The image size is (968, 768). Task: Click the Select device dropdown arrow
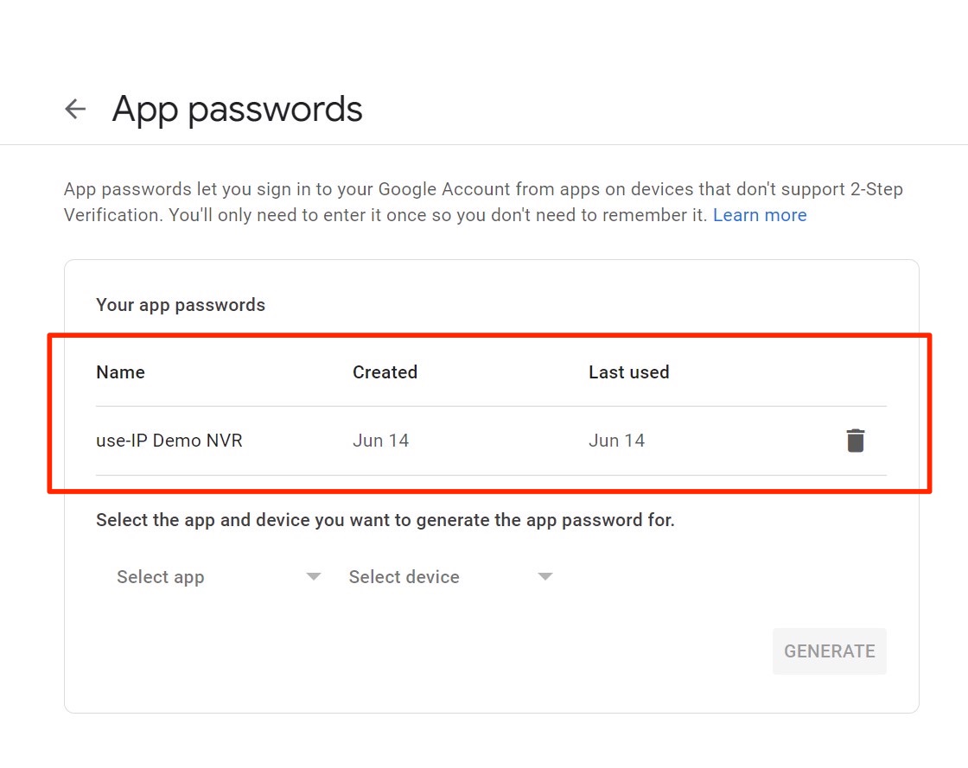544,577
